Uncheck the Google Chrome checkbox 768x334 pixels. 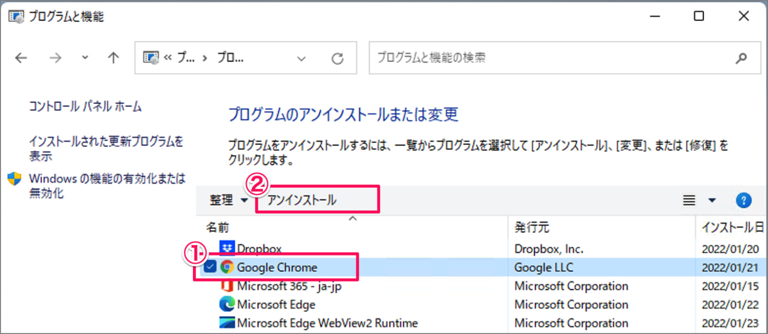(x=210, y=267)
